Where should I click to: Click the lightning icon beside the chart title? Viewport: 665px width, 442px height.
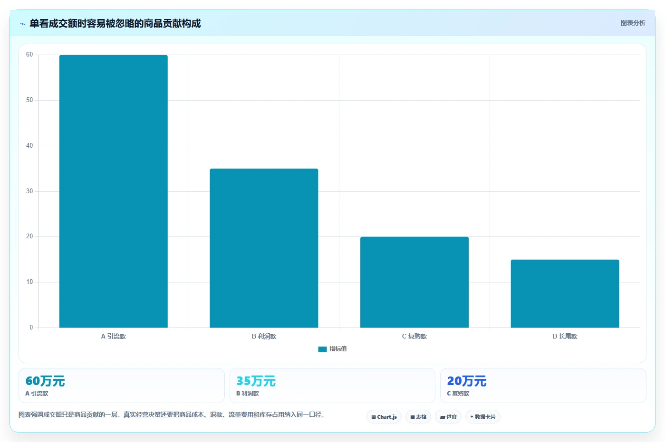coord(22,24)
